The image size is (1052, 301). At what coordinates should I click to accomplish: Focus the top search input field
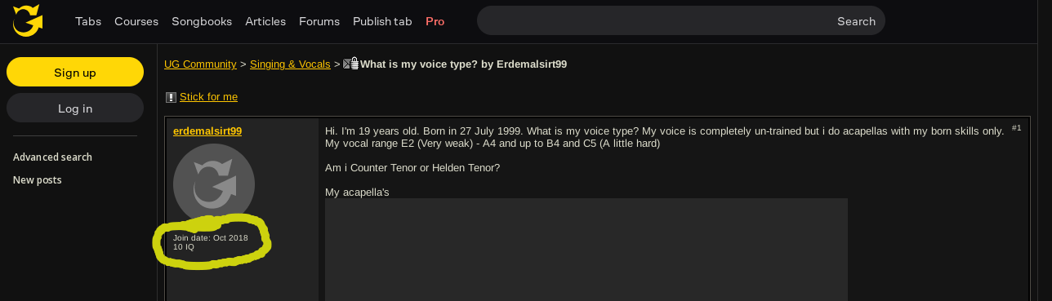[x=653, y=20]
